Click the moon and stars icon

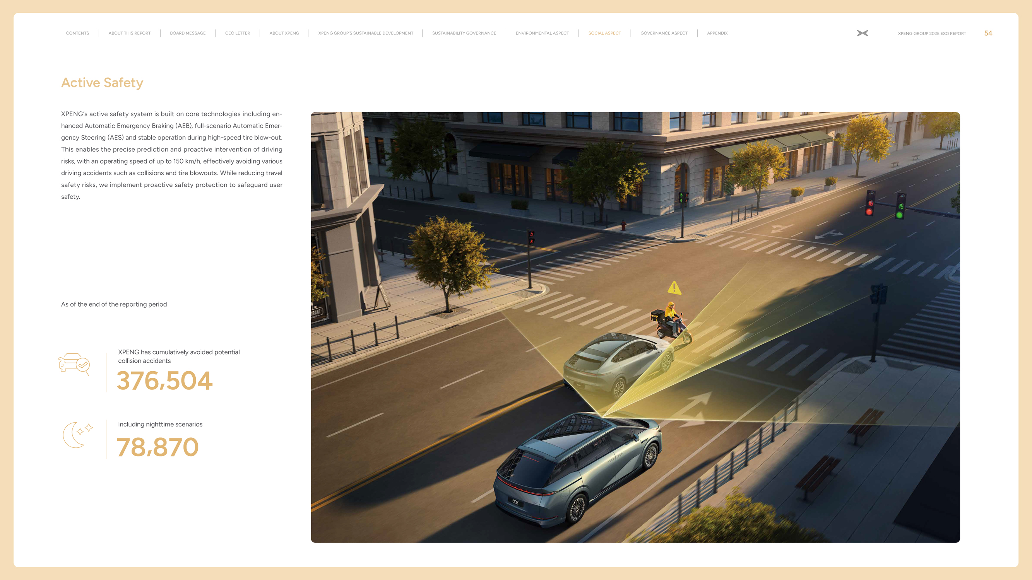tap(77, 435)
